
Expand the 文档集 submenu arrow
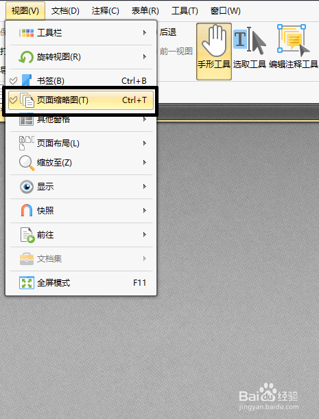pos(145,259)
